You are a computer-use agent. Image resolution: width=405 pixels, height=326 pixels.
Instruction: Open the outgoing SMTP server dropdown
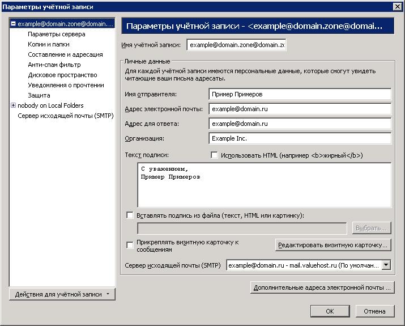coord(386,265)
